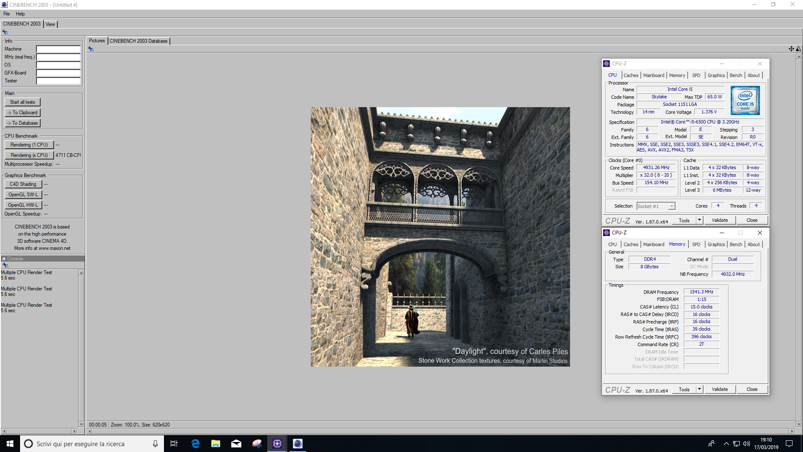Screen dimensions: 803x452
Task: Launch Microsoft Edge from the taskbar
Action: (195, 444)
